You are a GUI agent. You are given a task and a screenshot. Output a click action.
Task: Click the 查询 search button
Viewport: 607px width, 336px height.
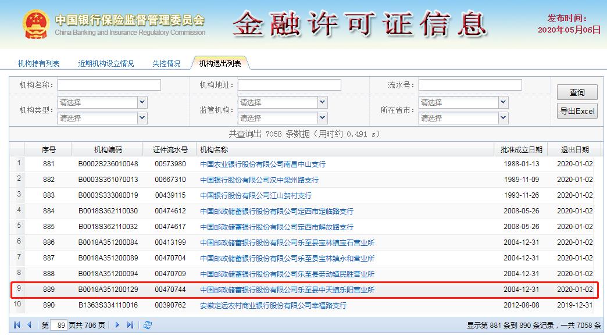(x=577, y=92)
